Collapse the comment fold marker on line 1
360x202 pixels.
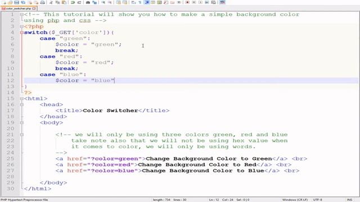(21, 15)
